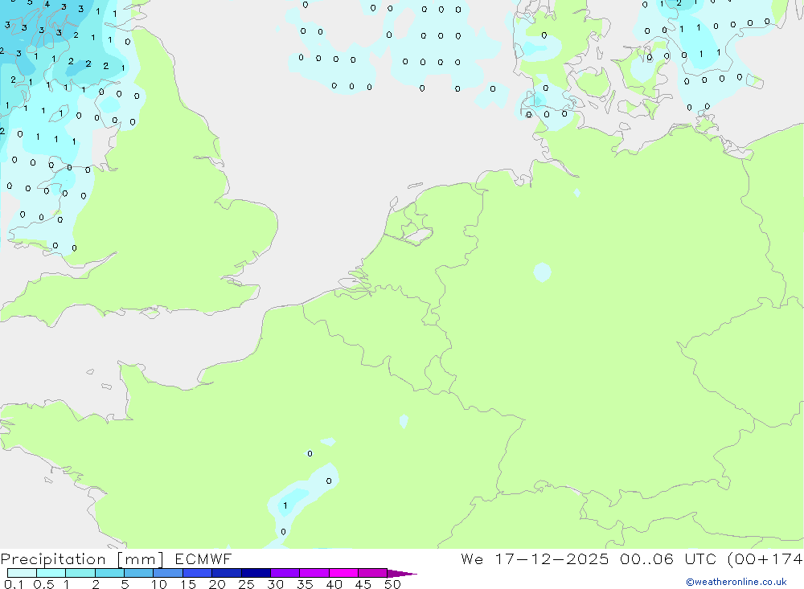Pick the 2–5 mm legend color swatch
The height and width of the screenshot is (589, 804).
[109, 573]
